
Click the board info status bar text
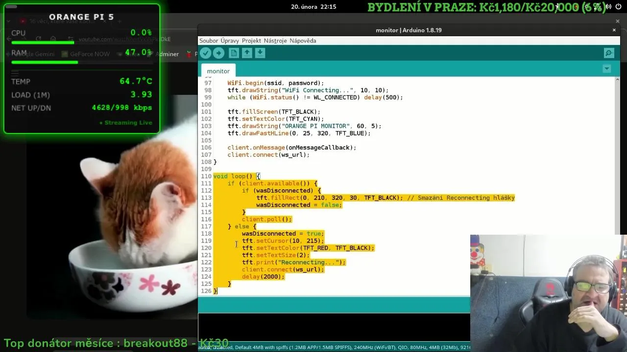334,348
